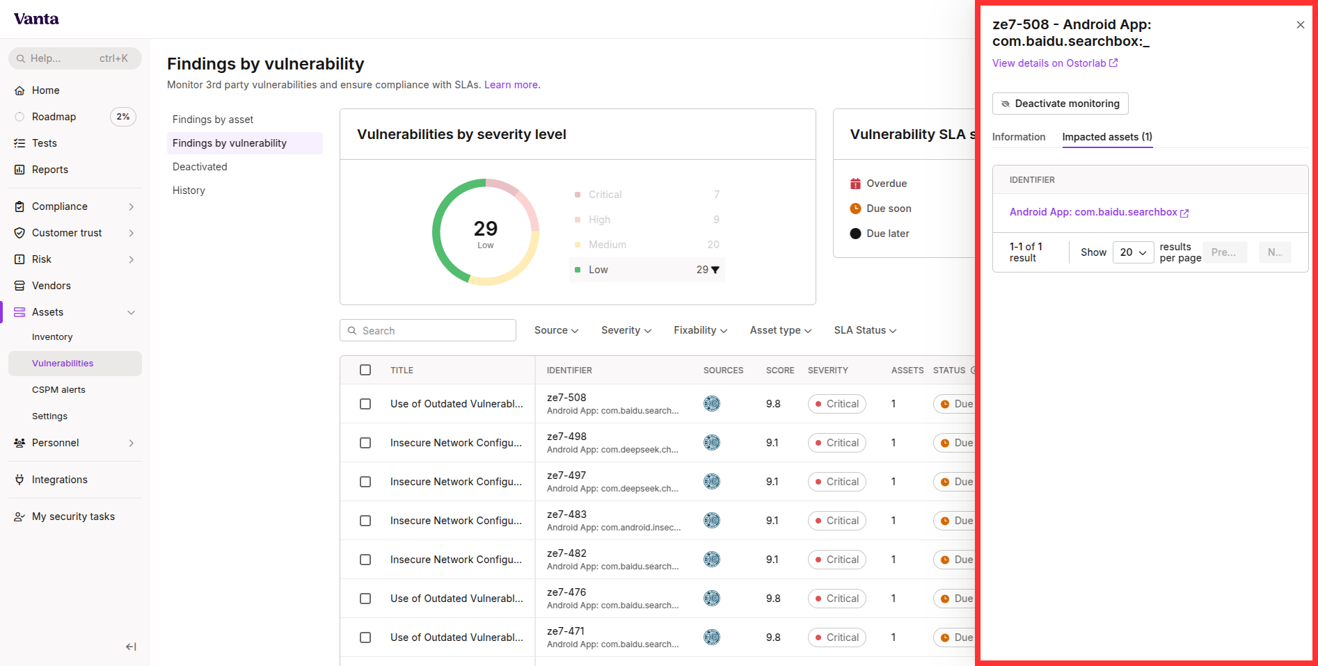Go to Inventory under Assets

52,337
